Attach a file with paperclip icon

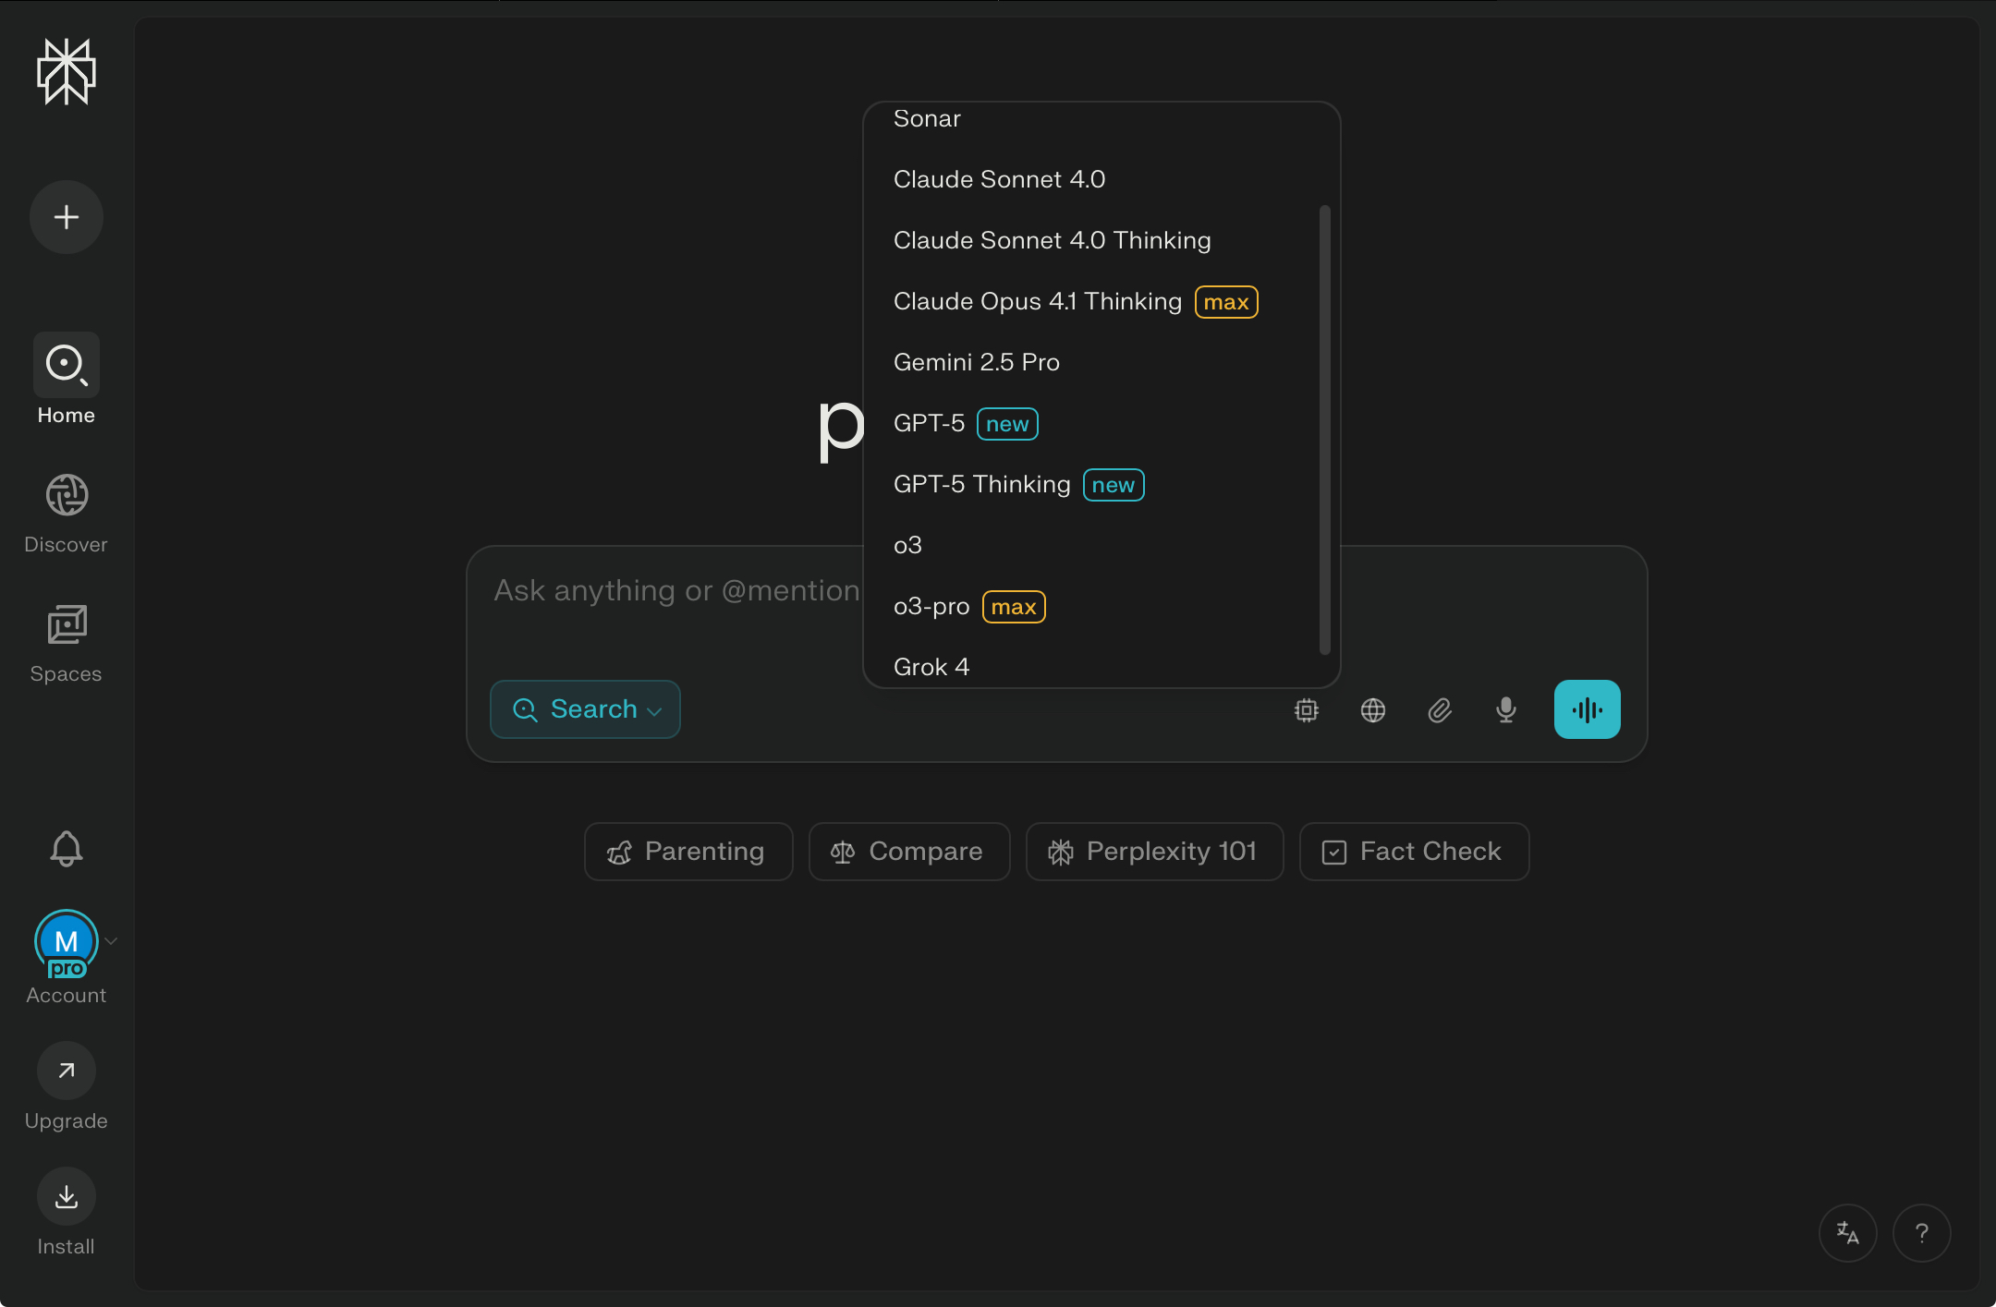1440,709
